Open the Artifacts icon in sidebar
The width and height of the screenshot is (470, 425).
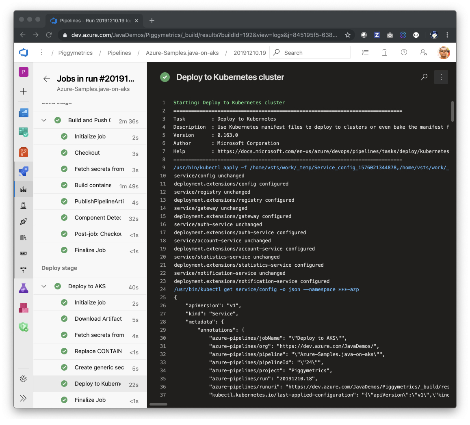tap(24, 308)
